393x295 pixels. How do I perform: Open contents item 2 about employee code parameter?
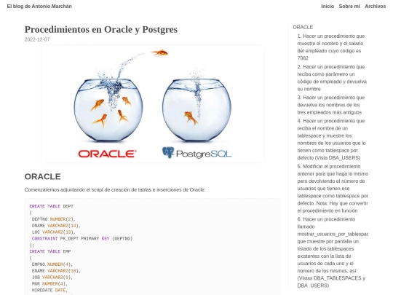332,78
